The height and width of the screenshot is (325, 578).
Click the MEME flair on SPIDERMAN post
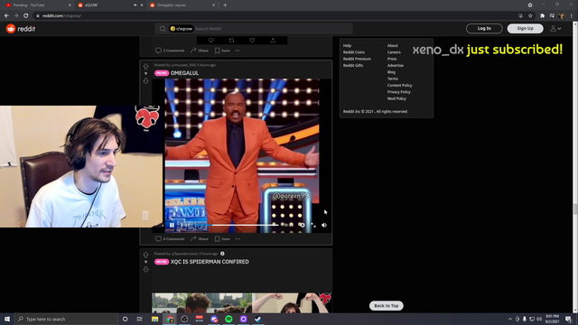[162, 262]
